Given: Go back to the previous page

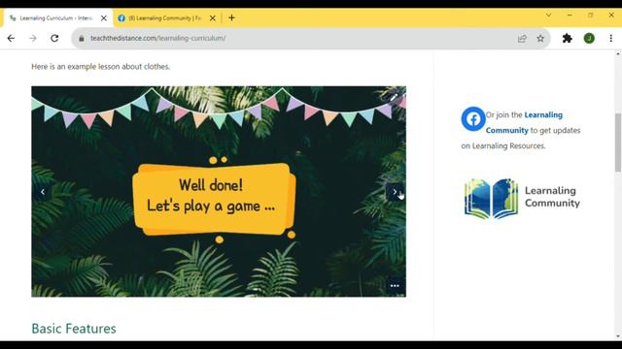Looking at the screenshot, I should pos(11,39).
